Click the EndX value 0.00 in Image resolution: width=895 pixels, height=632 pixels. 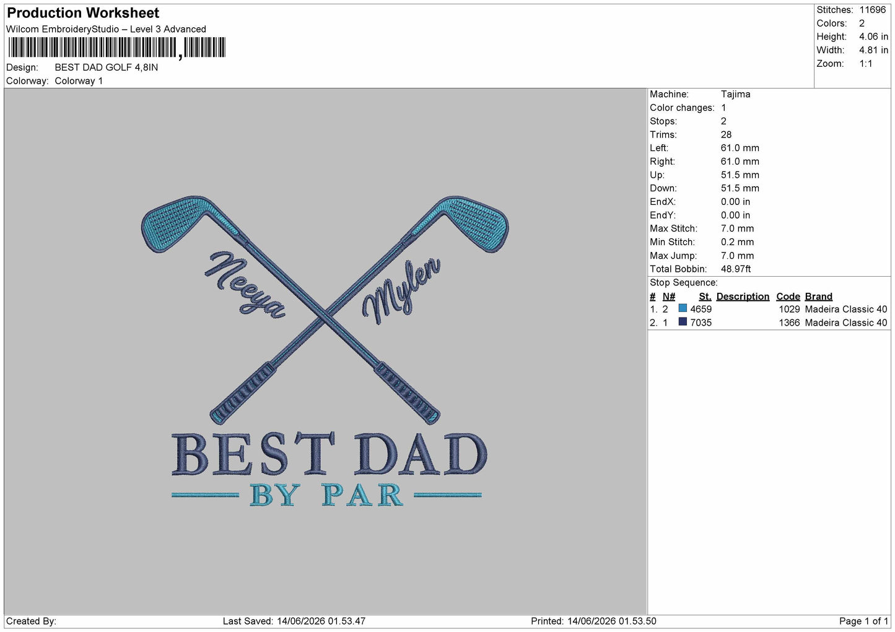(x=735, y=202)
